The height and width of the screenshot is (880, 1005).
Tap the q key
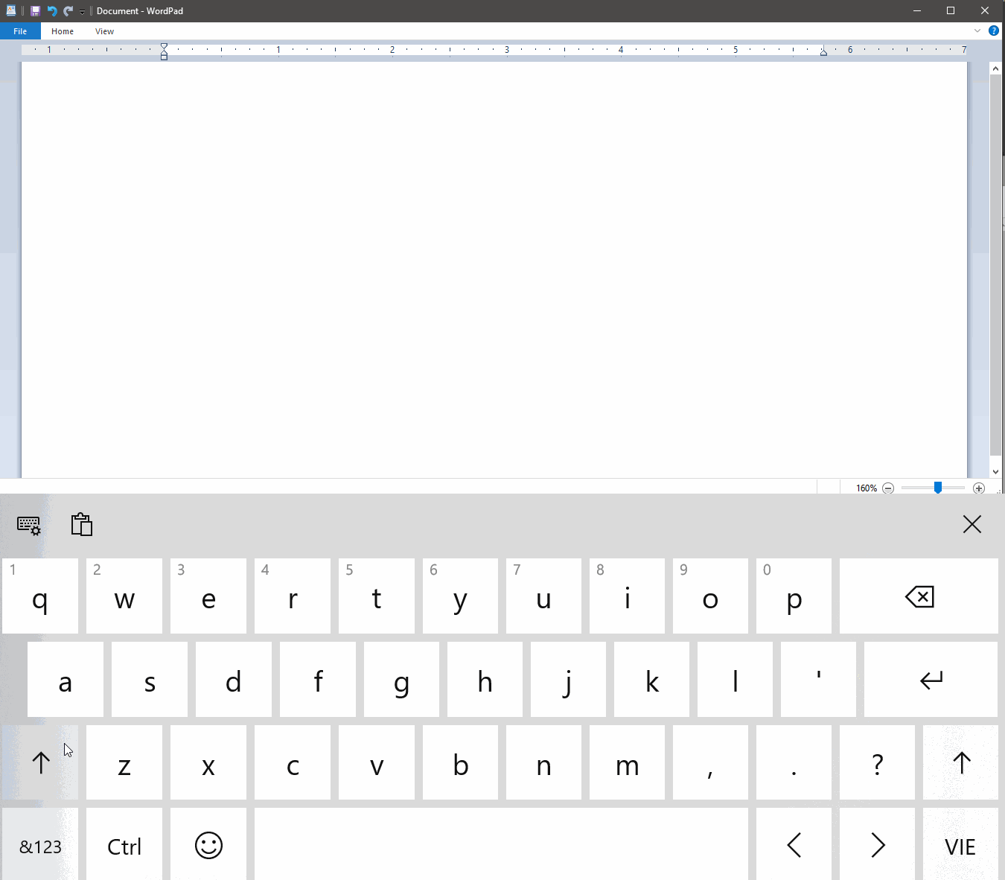[x=40, y=596]
